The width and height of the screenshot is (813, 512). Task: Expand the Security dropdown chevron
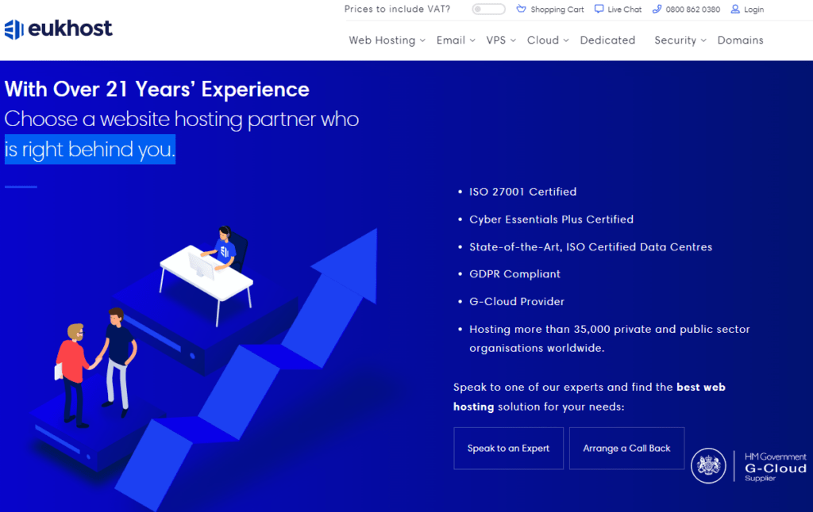pyautogui.click(x=703, y=40)
